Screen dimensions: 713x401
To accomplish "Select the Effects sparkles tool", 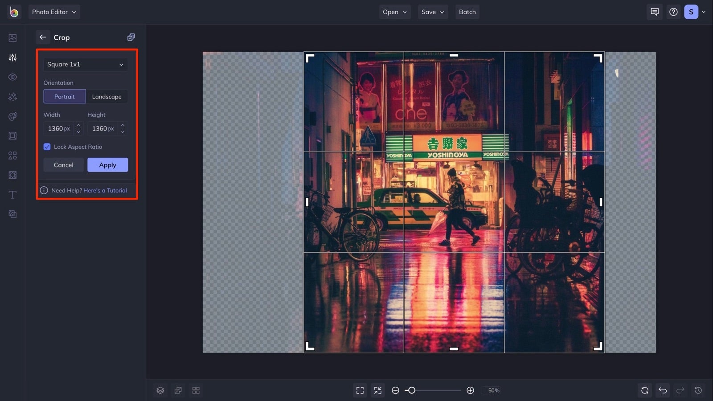I will pyautogui.click(x=12, y=97).
